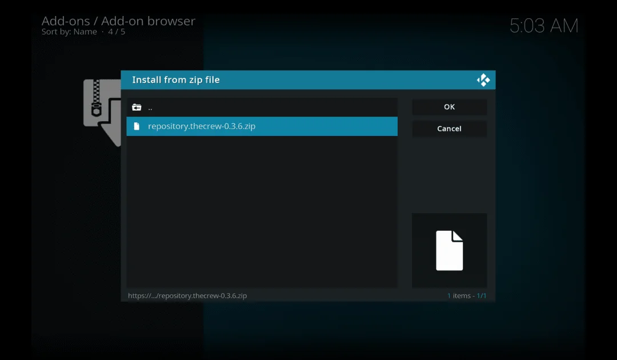This screenshot has height=360, width=617.
Task: Click the "1 items - 1/1" counter
Action: coord(467,295)
